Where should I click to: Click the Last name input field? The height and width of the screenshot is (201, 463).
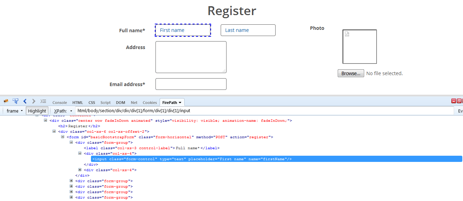tap(248, 30)
